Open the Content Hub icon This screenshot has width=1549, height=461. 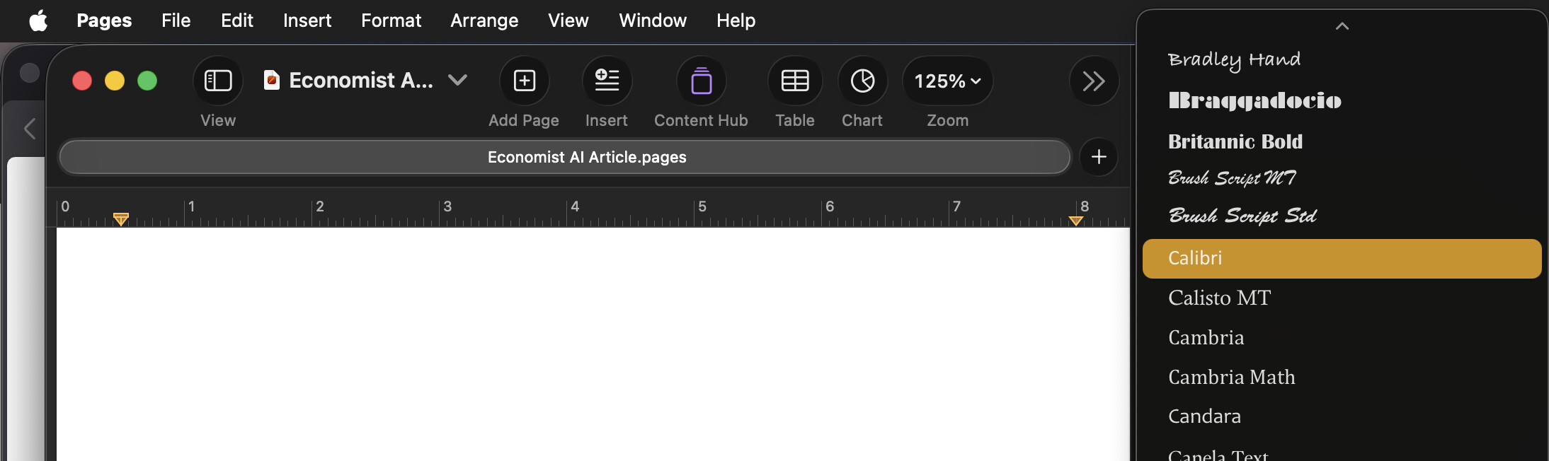coord(701,81)
